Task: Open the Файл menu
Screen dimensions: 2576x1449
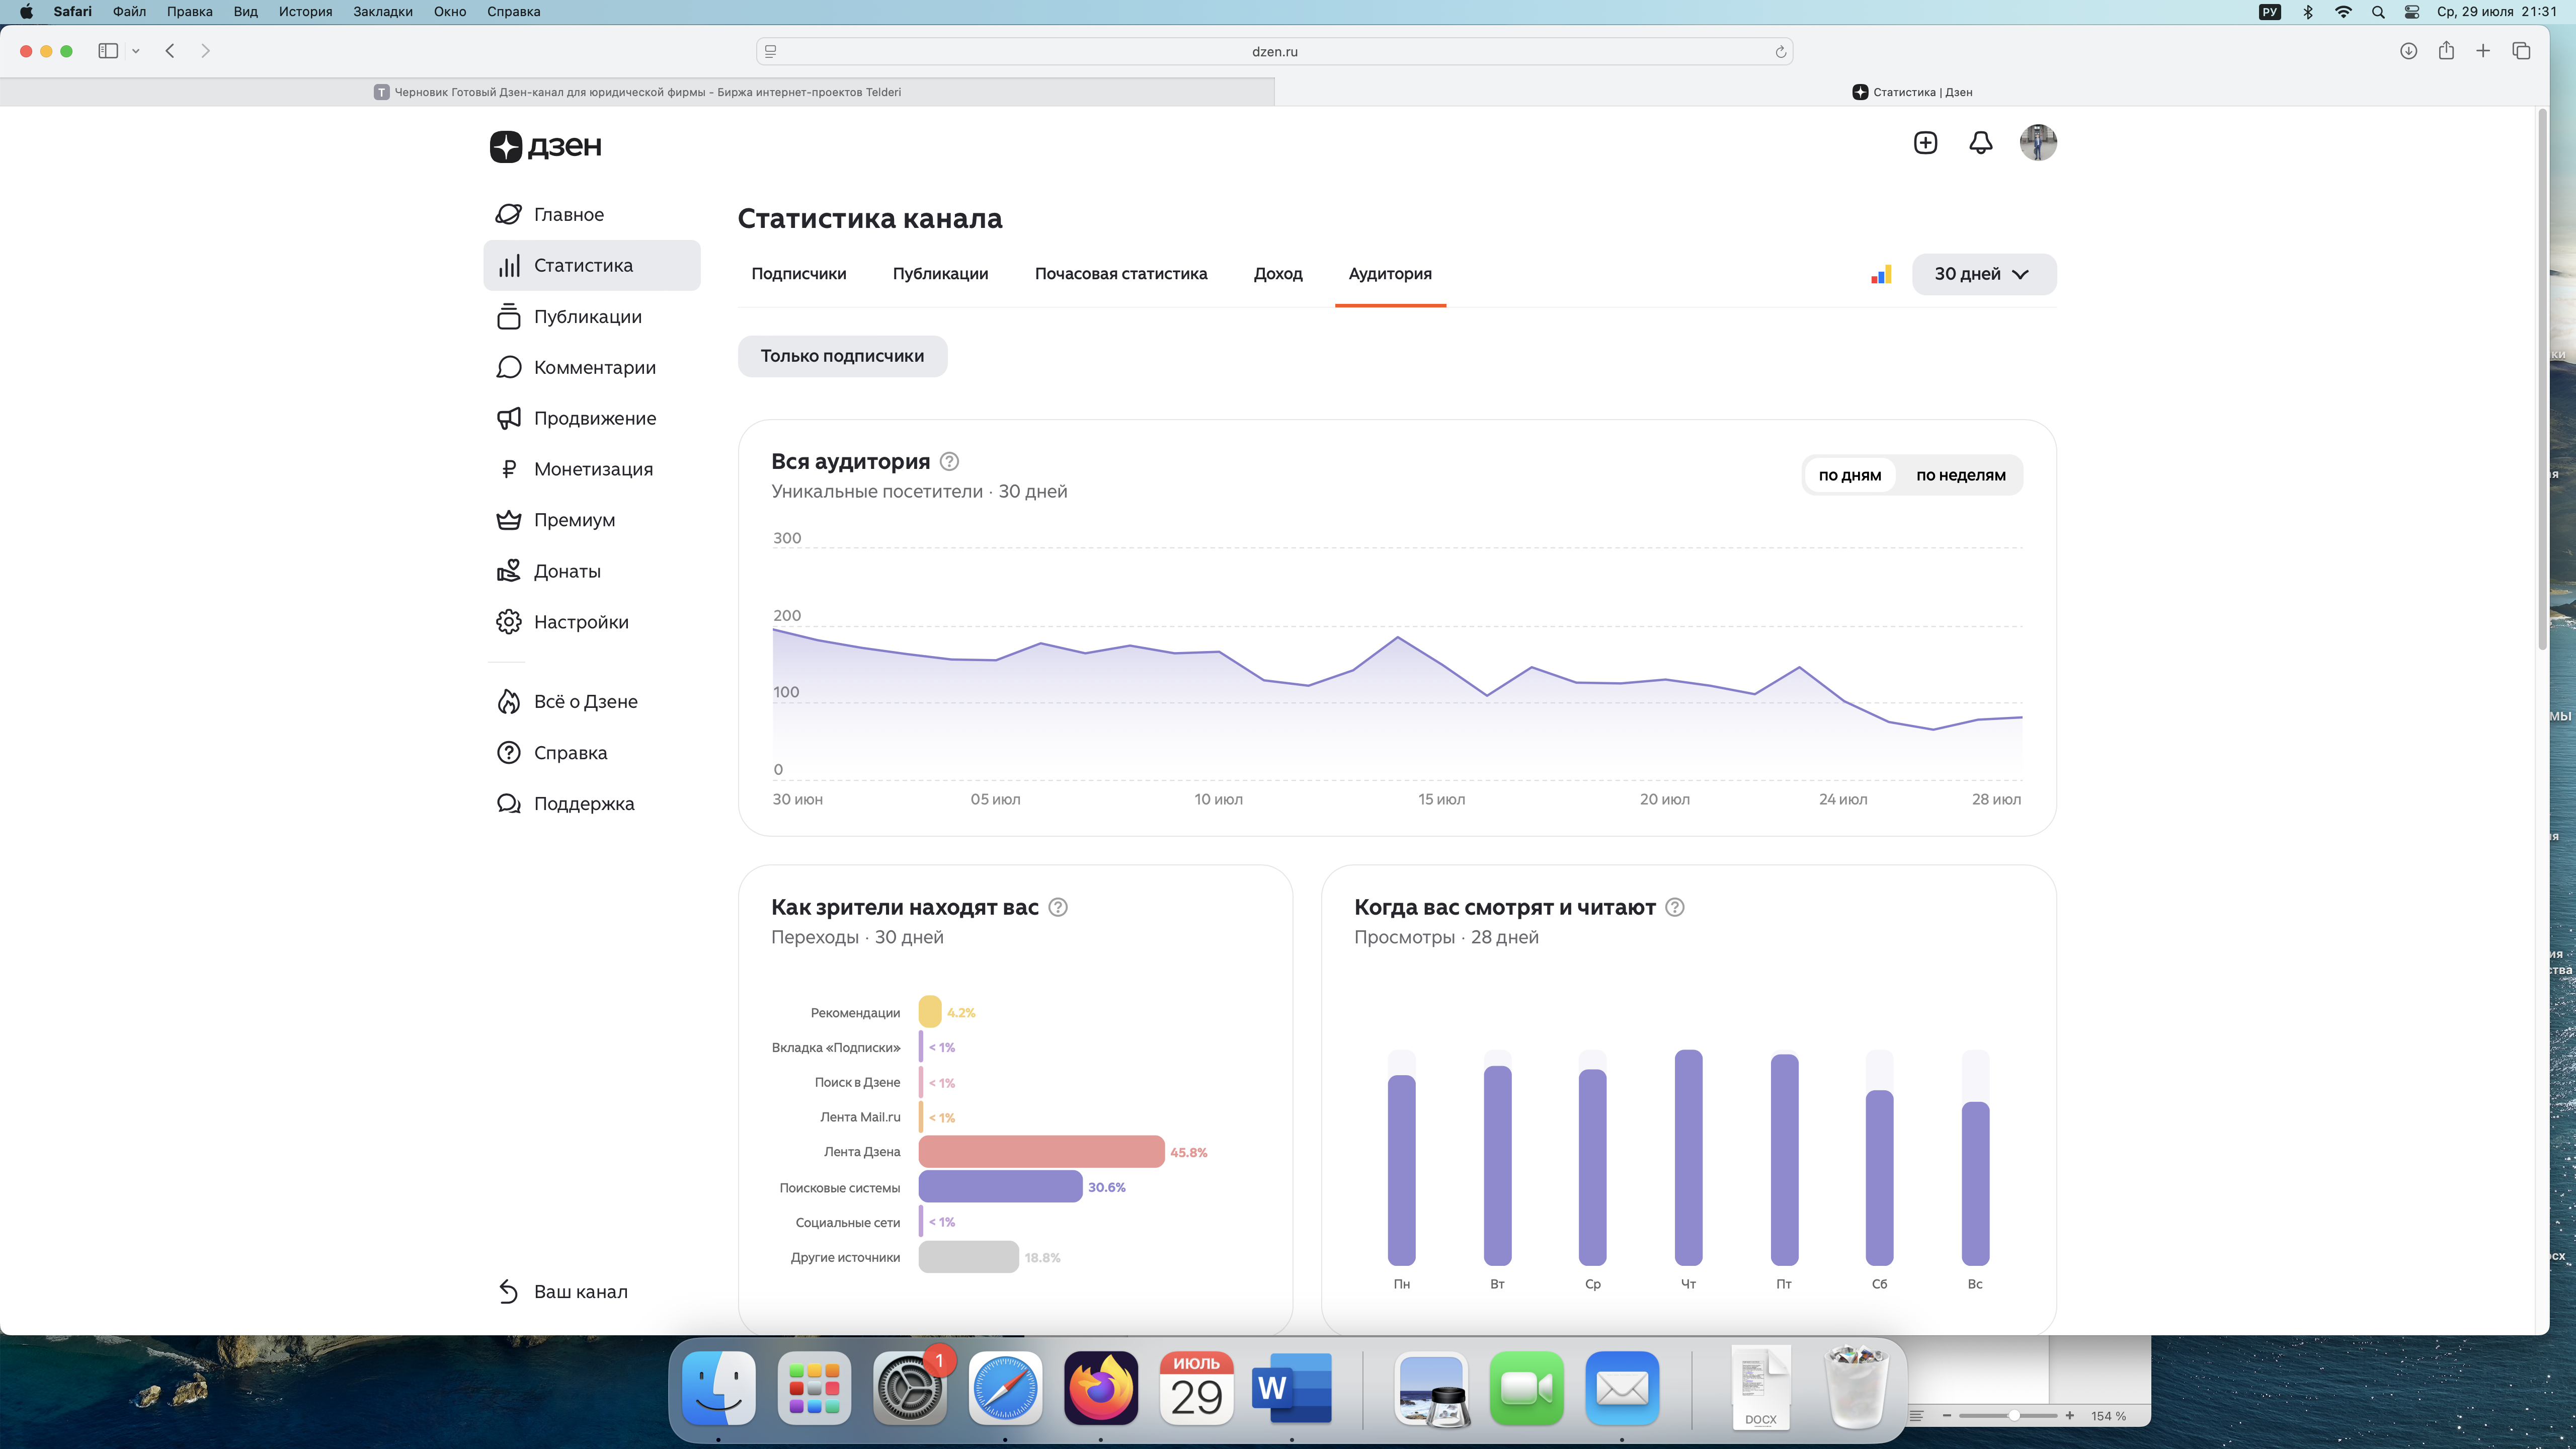Action: tap(129, 12)
